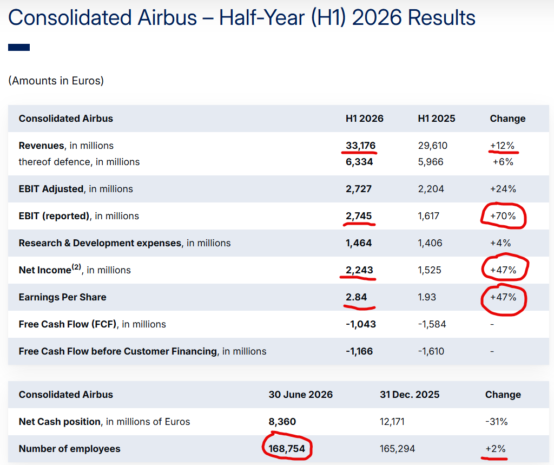Click the 'EBIT Adjusted, in millions' label

click(x=76, y=189)
